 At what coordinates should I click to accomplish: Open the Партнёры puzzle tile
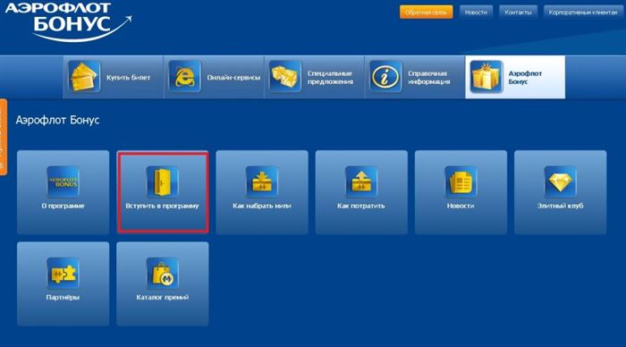click(63, 284)
